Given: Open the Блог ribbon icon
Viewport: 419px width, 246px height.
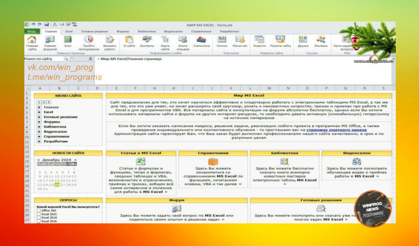Looking at the screenshot, I should (68, 40).
